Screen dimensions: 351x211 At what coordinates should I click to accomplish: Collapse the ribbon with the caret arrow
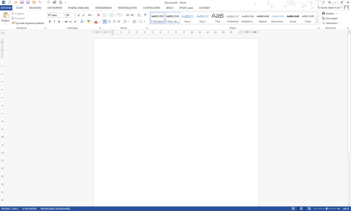[348, 28]
